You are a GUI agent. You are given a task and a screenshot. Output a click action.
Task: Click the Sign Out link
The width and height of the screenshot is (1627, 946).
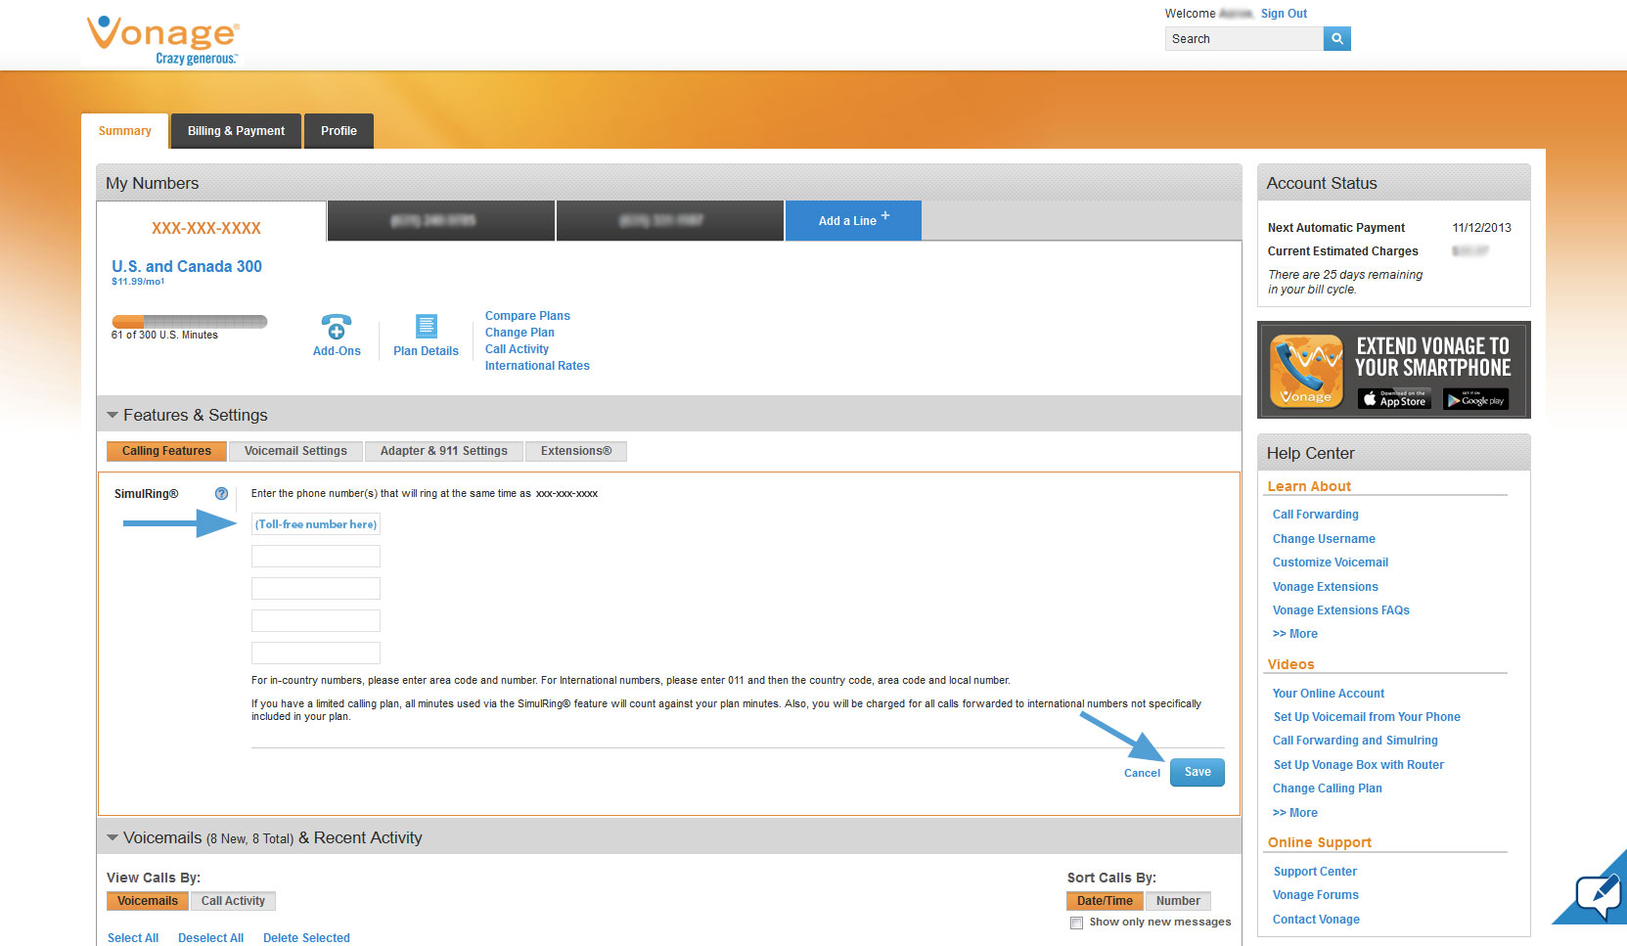pyautogui.click(x=1284, y=14)
